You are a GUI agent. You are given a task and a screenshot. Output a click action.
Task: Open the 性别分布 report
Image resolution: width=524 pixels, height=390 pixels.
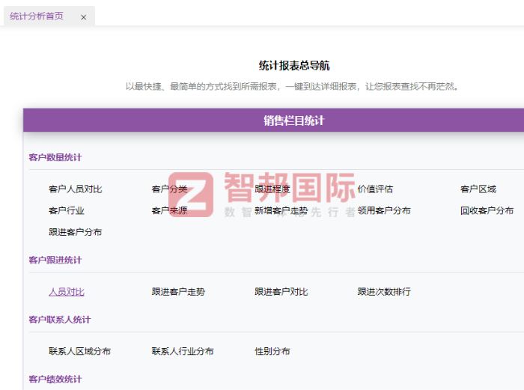272,351
